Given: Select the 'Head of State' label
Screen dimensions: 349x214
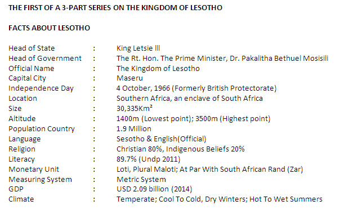Looking at the screenshot, I should (x=32, y=48).
